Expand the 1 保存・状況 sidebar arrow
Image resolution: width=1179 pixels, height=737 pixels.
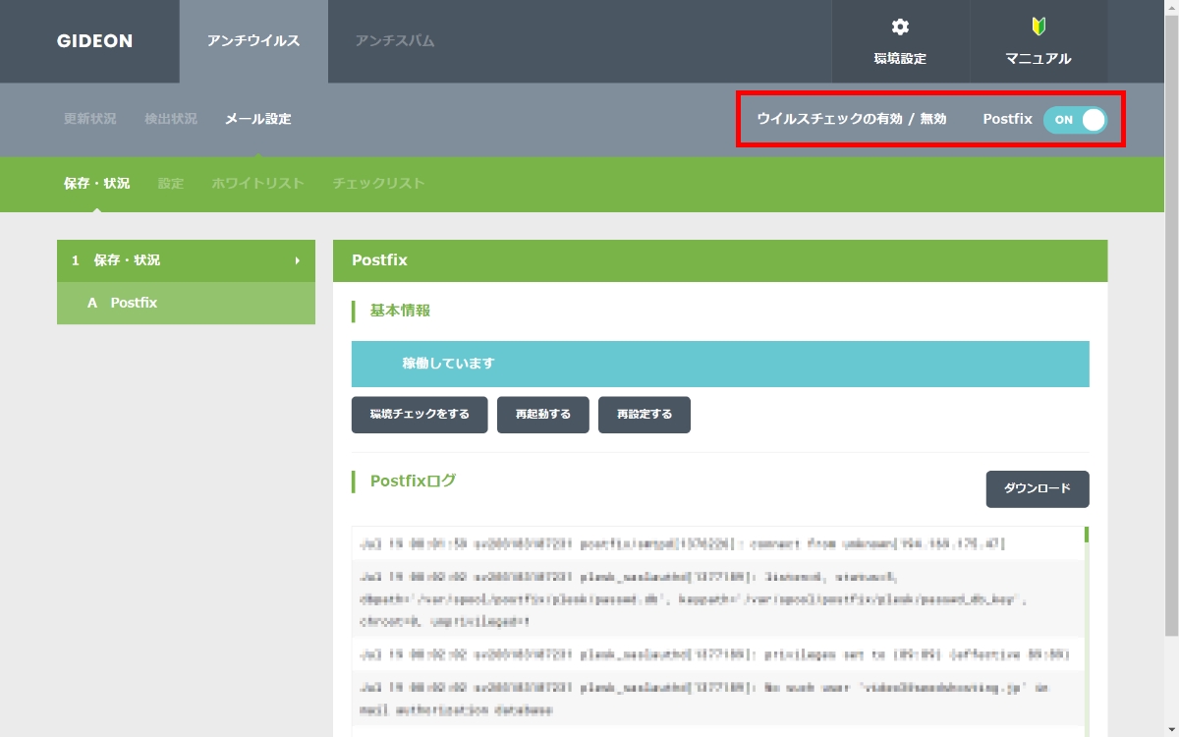(297, 260)
